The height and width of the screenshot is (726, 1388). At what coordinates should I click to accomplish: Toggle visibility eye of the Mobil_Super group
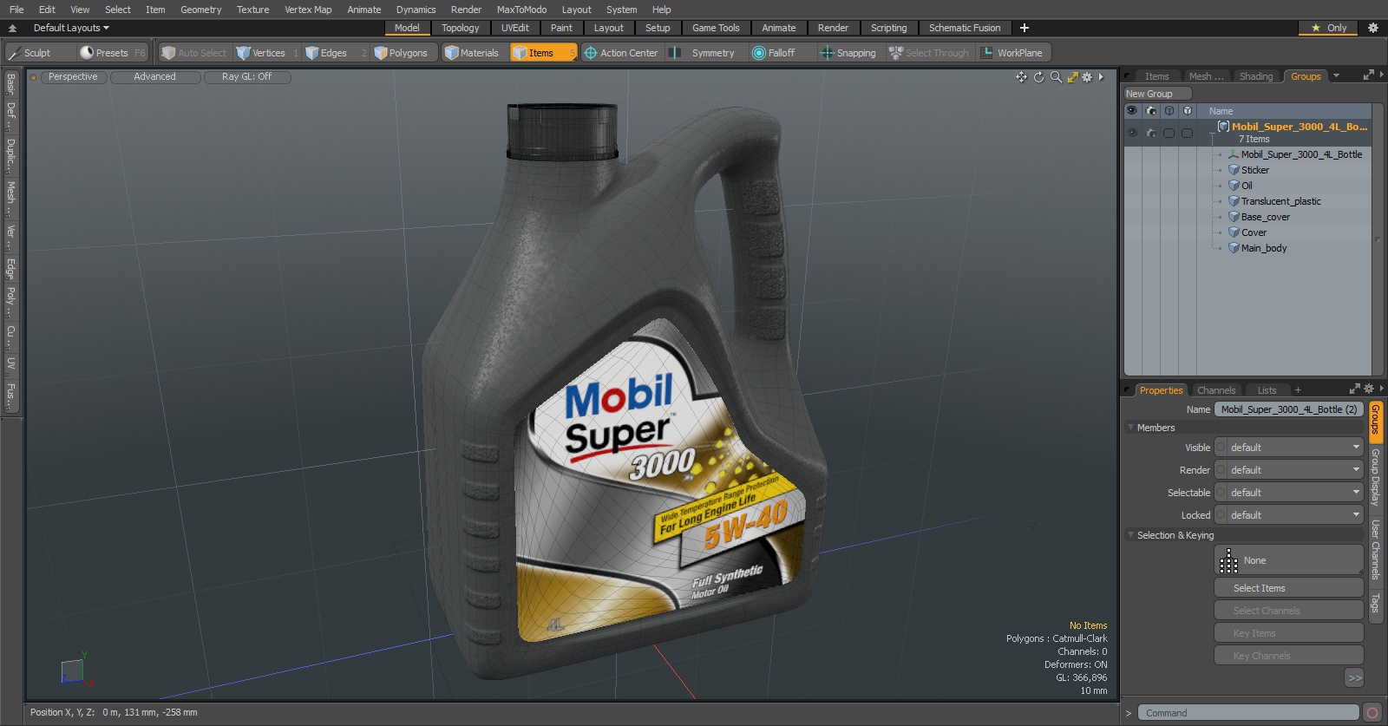(1132, 133)
